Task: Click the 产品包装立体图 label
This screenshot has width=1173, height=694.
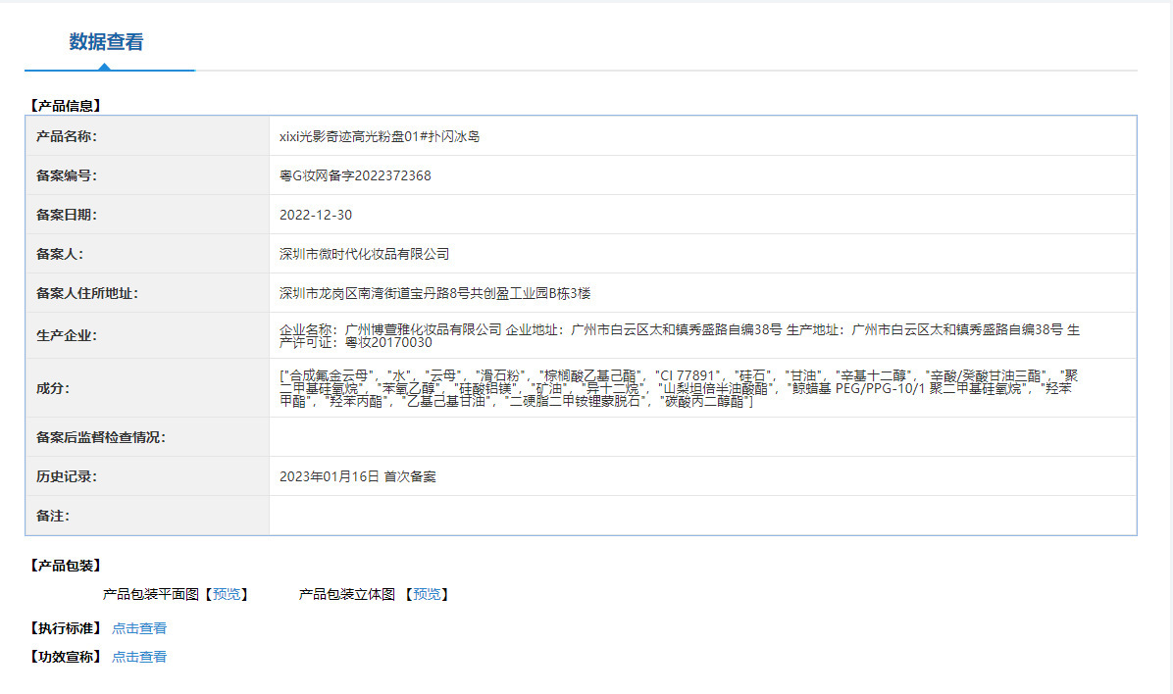Action: pyautogui.click(x=346, y=594)
